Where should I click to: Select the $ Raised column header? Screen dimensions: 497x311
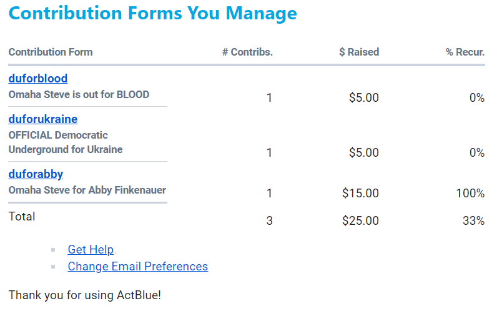(359, 52)
